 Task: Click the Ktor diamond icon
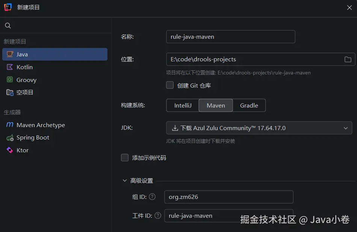[x=10, y=150]
